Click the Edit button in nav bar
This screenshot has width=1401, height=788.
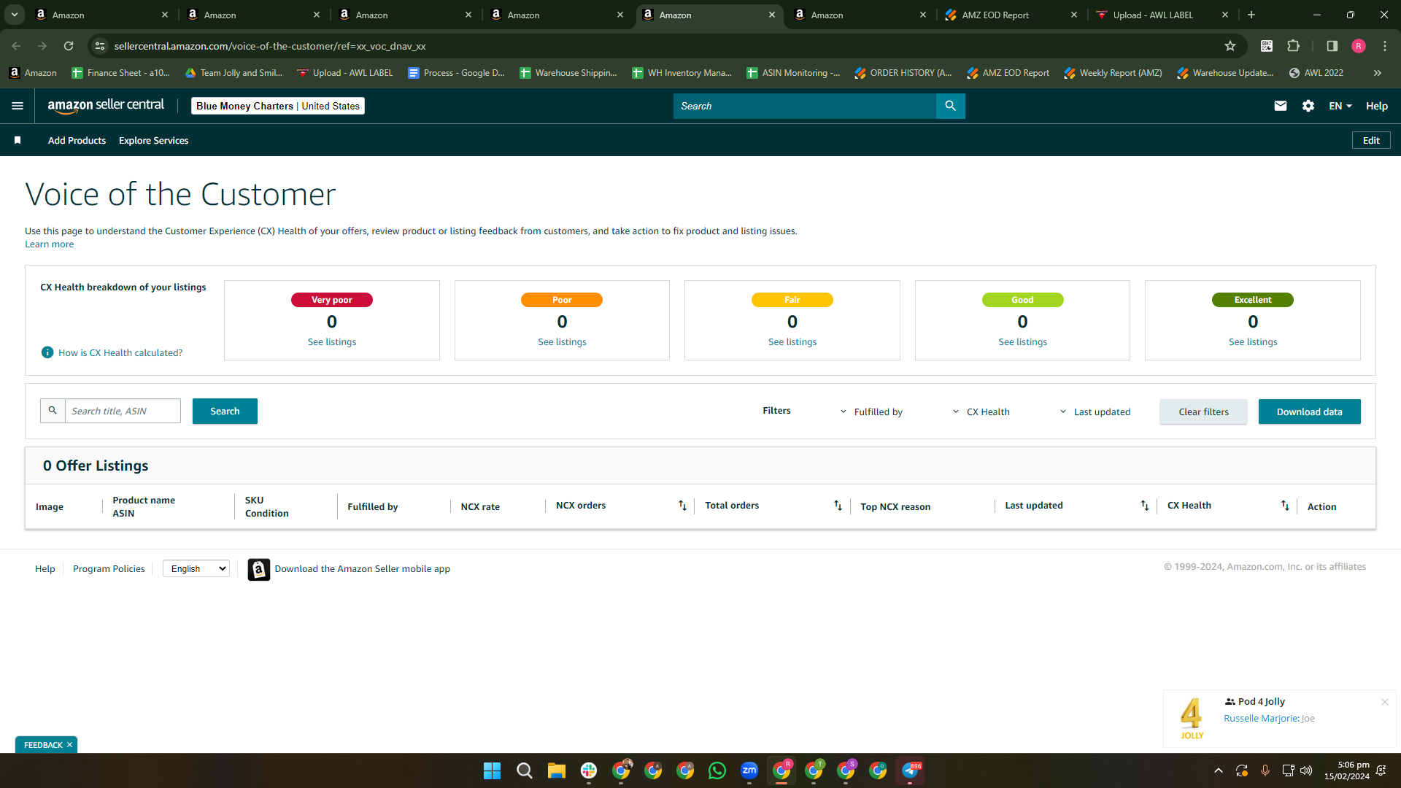coord(1371,140)
